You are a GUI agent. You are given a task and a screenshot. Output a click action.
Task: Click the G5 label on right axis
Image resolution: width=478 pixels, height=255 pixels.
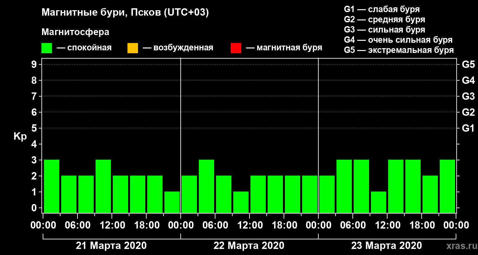pyautogui.click(x=468, y=64)
